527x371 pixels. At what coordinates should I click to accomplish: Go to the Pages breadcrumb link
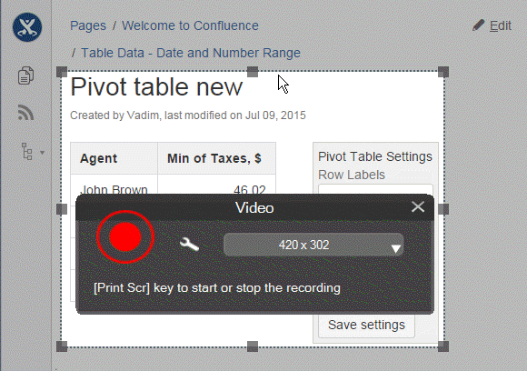[x=88, y=25]
